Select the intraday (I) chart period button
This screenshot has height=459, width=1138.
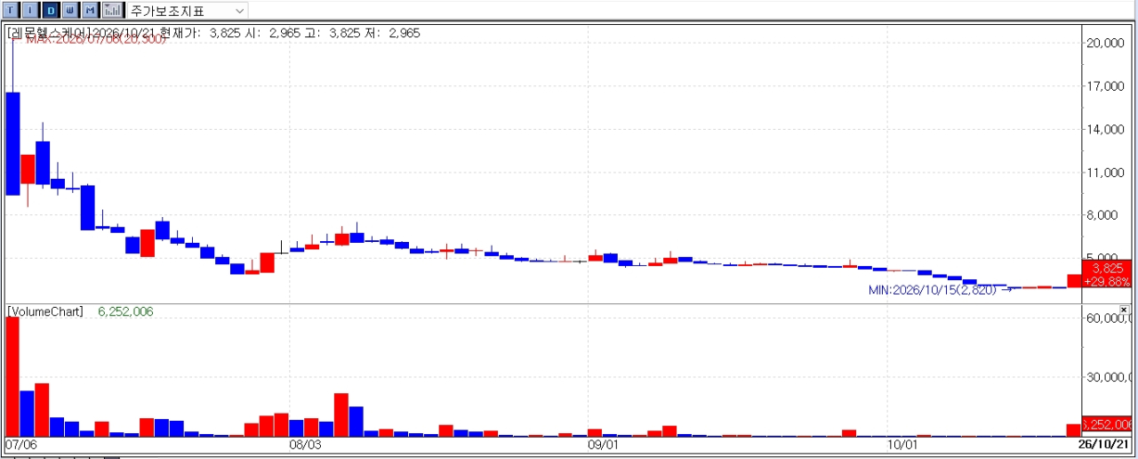pyautogui.click(x=31, y=11)
